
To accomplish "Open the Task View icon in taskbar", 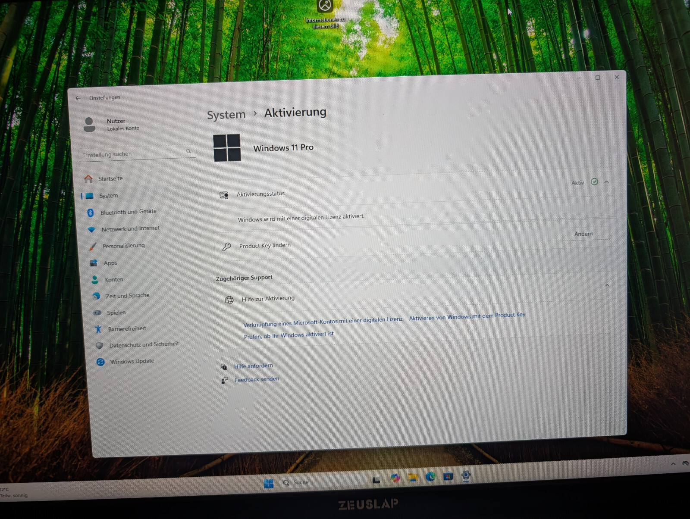I will [x=376, y=479].
